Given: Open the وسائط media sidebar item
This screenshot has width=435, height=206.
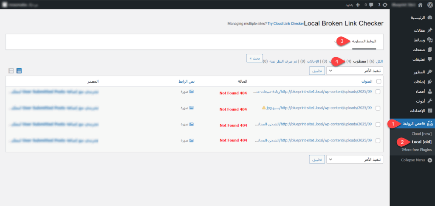Looking at the screenshot, I should pos(418,40).
